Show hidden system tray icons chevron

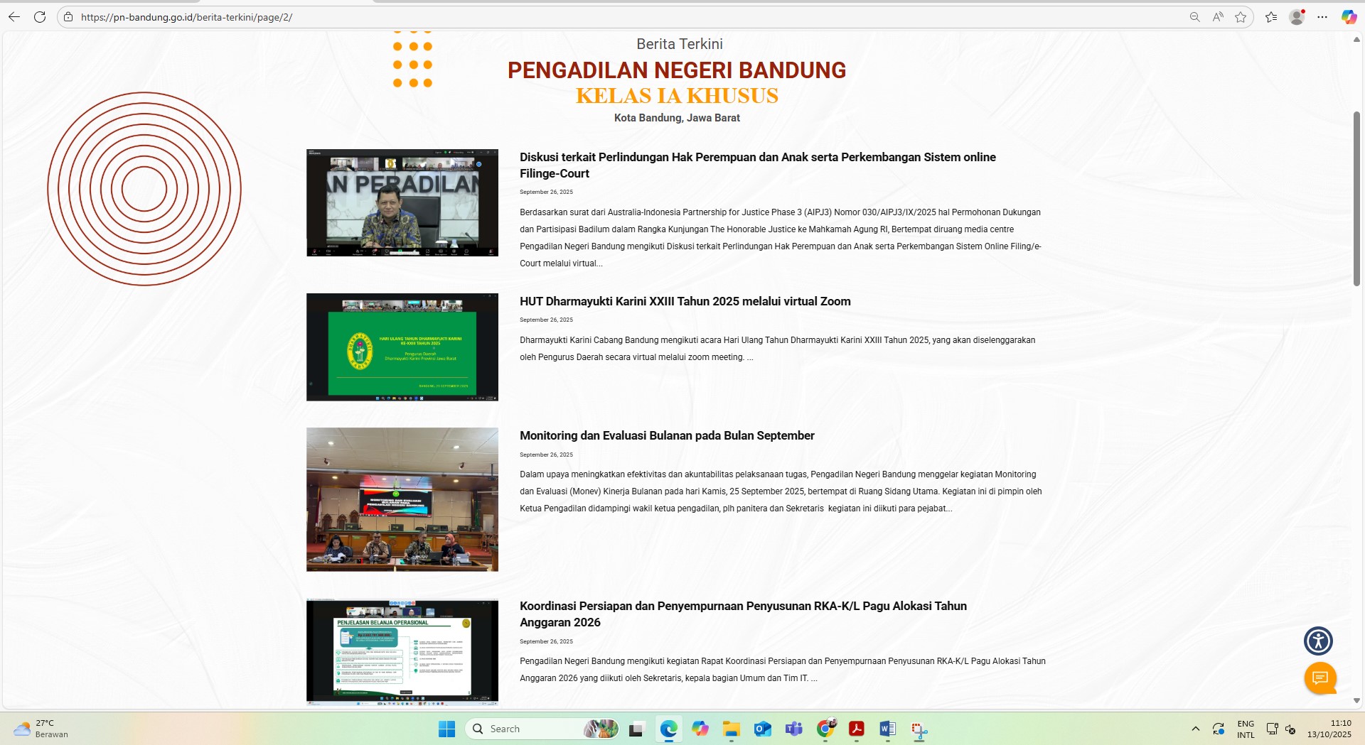tap(1196, 729)
